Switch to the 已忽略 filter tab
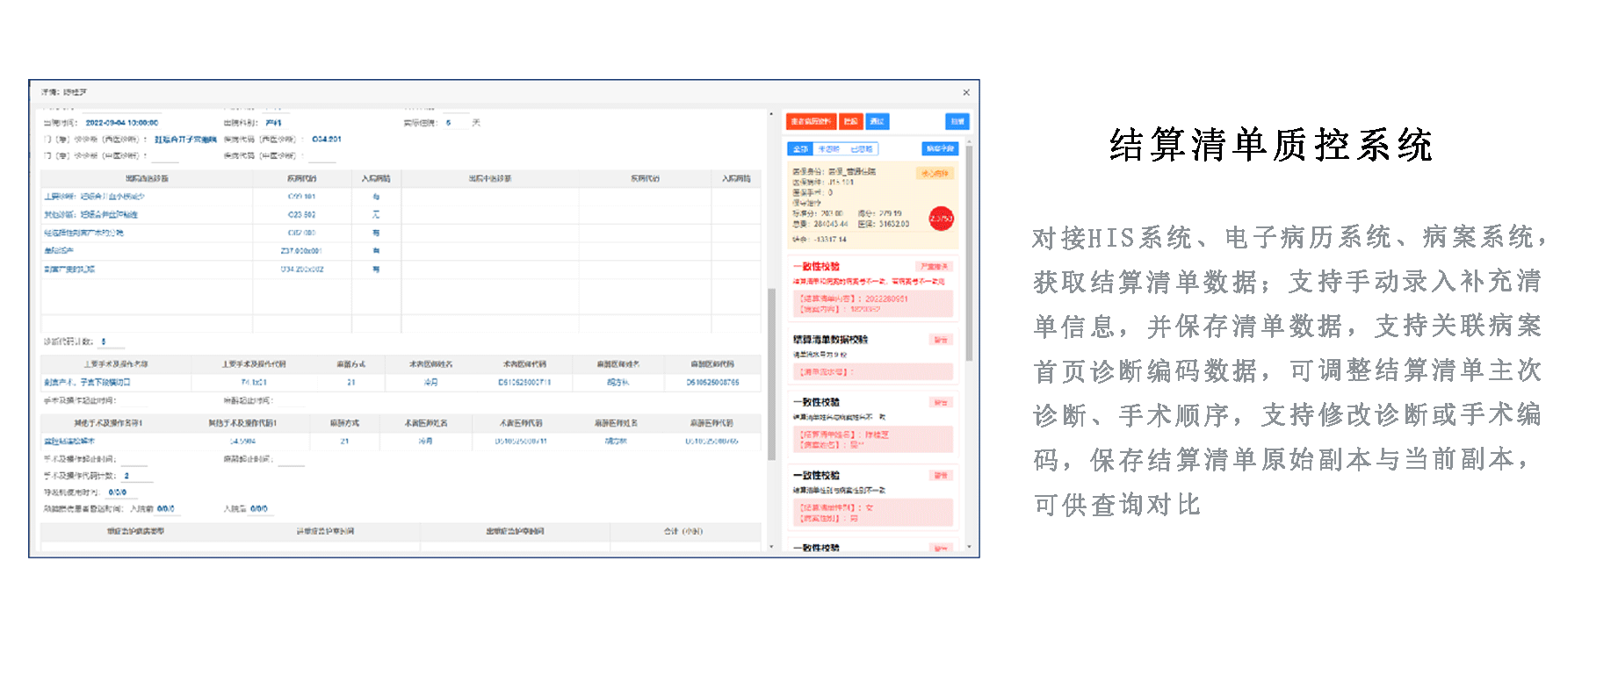 pyautogui.click(x=861, y=149)
